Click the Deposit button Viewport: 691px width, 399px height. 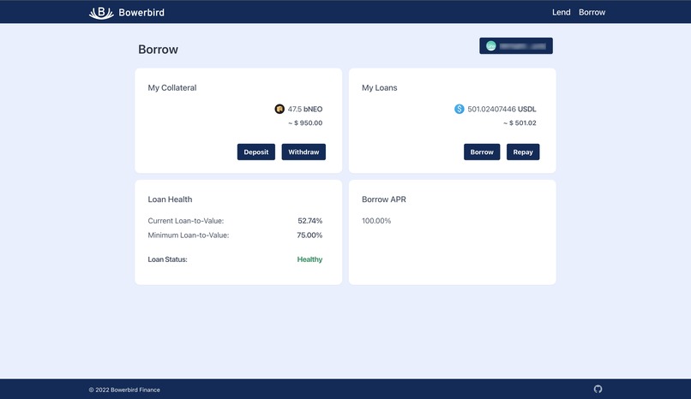point(256,152)
